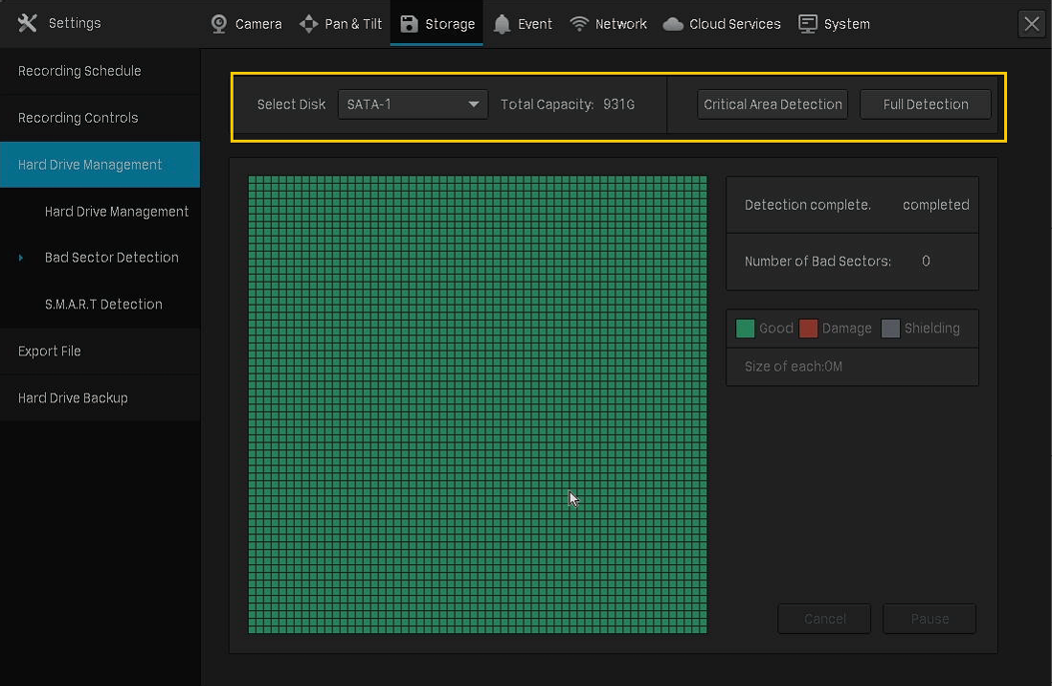
Task: Go to Hard Drive Backup in the sidebar
Action: pos(100,397)
